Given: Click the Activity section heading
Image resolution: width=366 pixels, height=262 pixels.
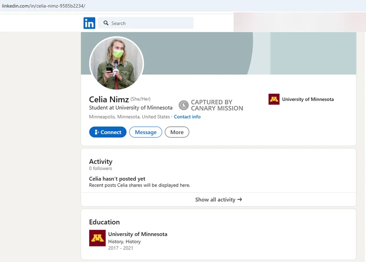Looking at the screenshot, I should click(x=101, y=161).
